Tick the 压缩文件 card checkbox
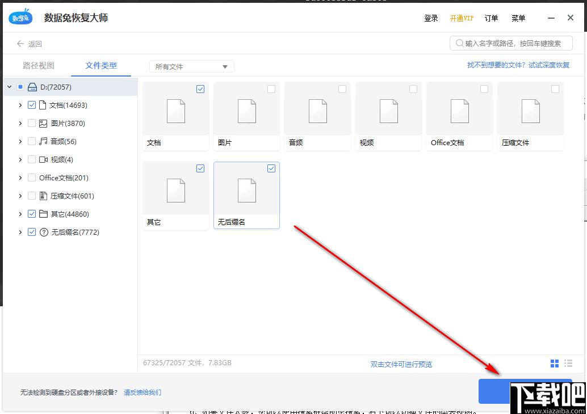 [555, 89]
